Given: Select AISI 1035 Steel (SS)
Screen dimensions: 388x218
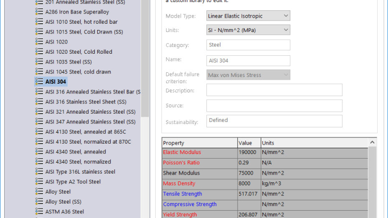Looking at the screenshot, I should 68,62.
